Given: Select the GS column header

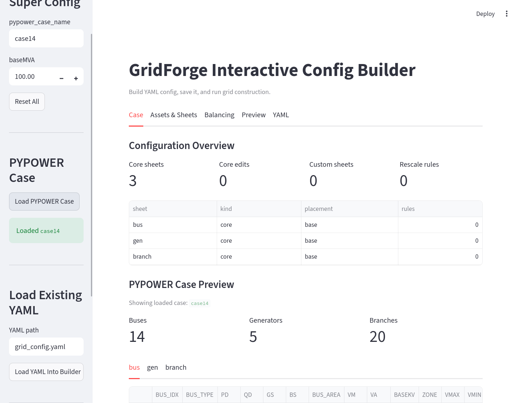Looking at the screenshot, I should click(x=274, y=395).
